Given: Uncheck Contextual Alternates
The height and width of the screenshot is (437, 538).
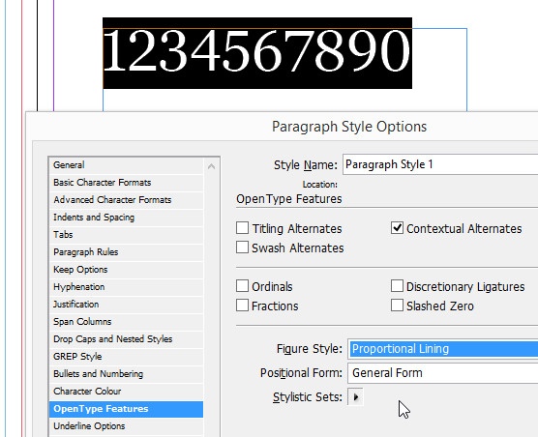Looking at the screenshot, I should coord(397,228).
